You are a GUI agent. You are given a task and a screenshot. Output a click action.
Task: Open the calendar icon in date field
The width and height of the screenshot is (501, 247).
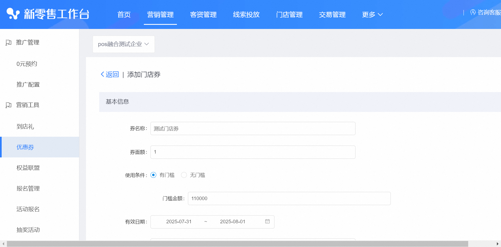pyautogui.click(x=267, y=222)
